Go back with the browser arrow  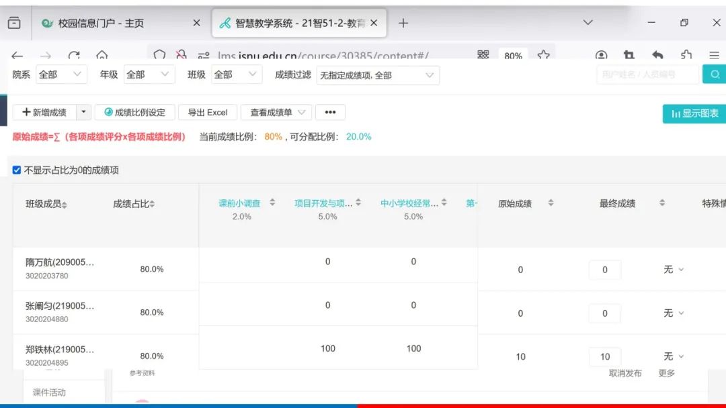click(x=17, y=56)
